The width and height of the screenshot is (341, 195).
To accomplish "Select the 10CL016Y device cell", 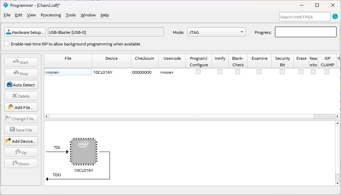I will pos(111,72).
